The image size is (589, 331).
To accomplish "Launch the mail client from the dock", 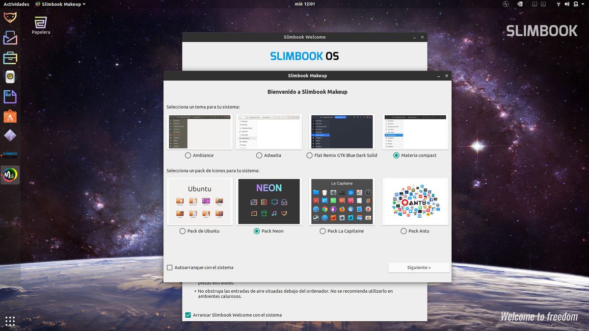I will click(10, 38).
